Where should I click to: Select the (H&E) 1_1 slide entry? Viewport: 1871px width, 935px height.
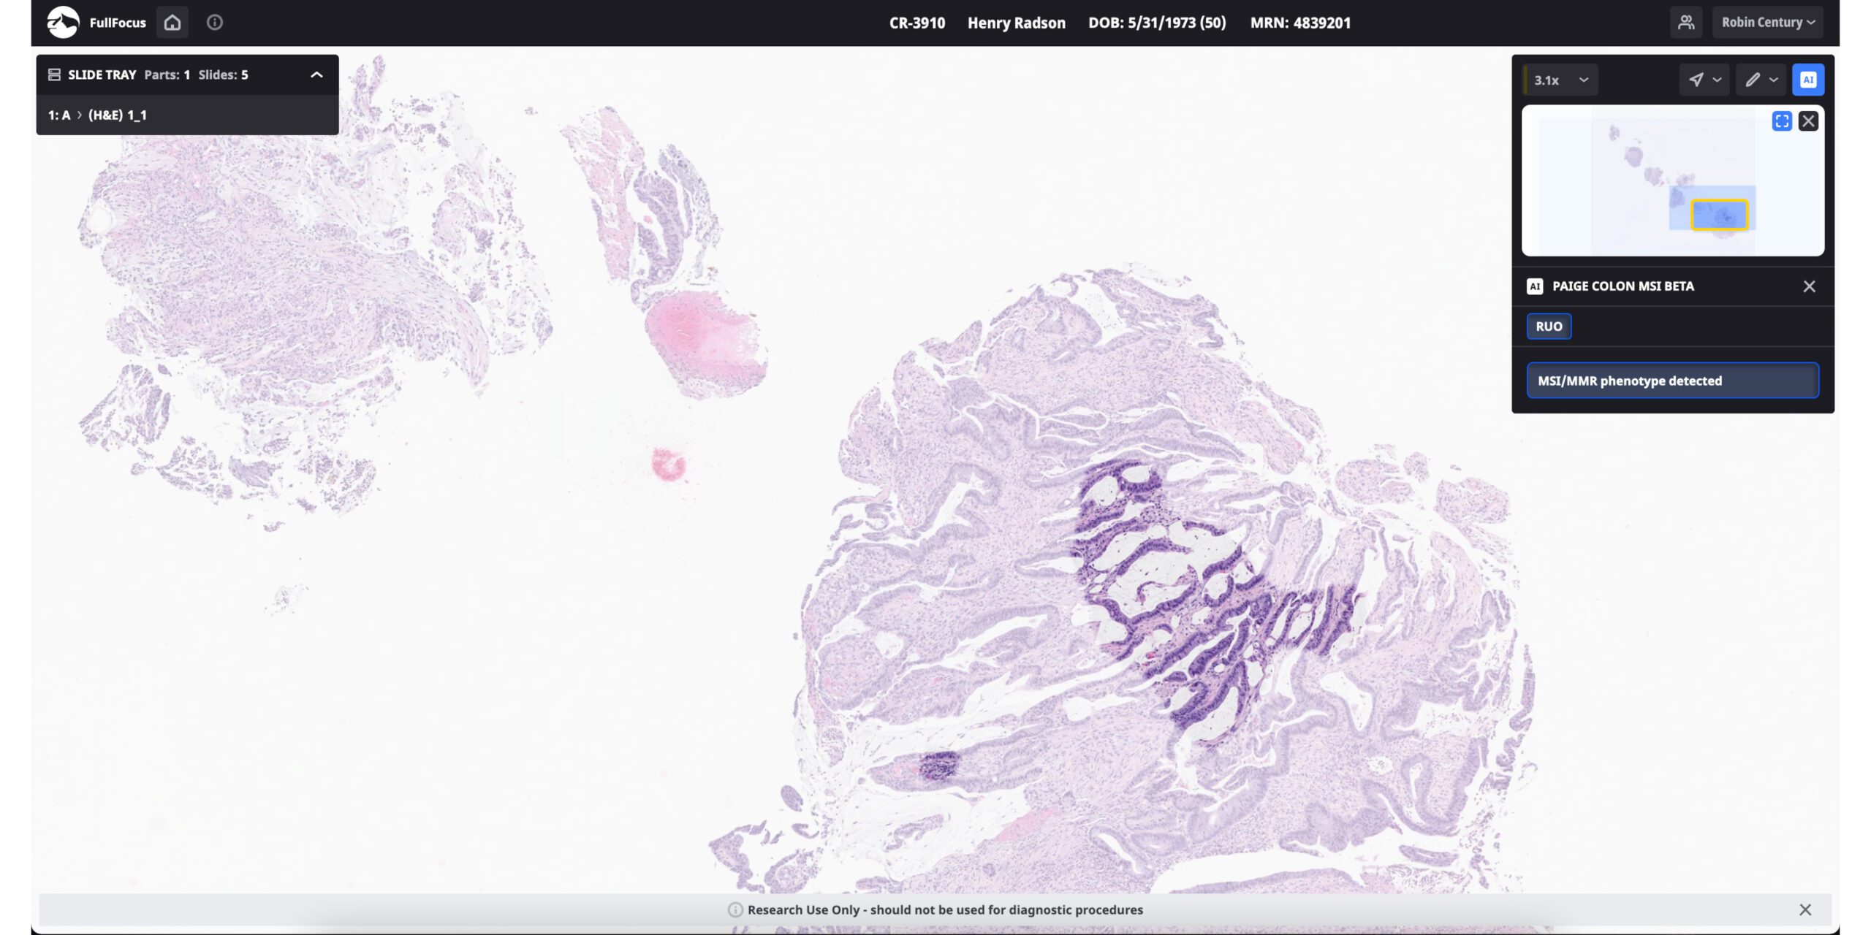118,115
